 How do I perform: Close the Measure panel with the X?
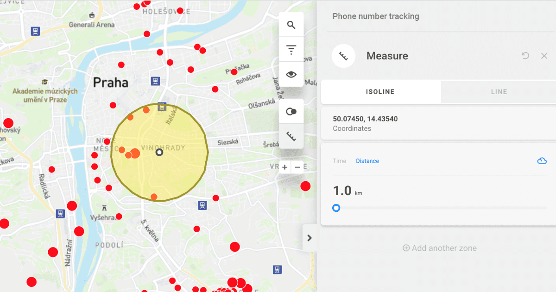point(544,56)
